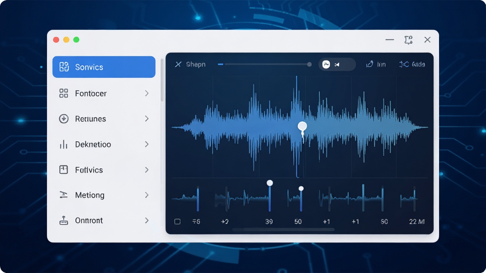Click the playhead marker on the waveform

point(302,126)
